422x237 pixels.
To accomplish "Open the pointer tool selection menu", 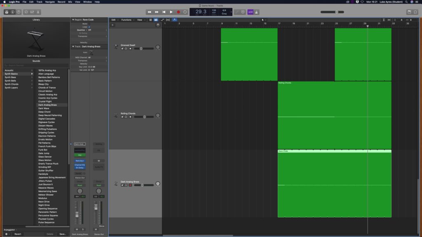I will click(264, 20).
